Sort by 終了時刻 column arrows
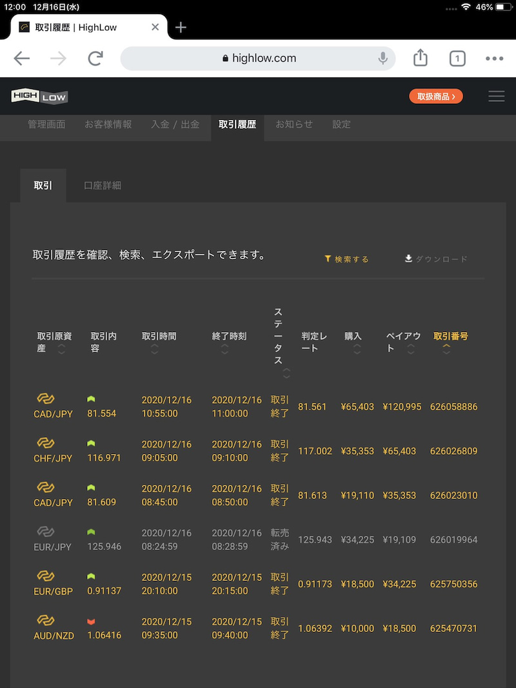The height and width of the screenshot is (688, 516). click(x=224, y=349)
